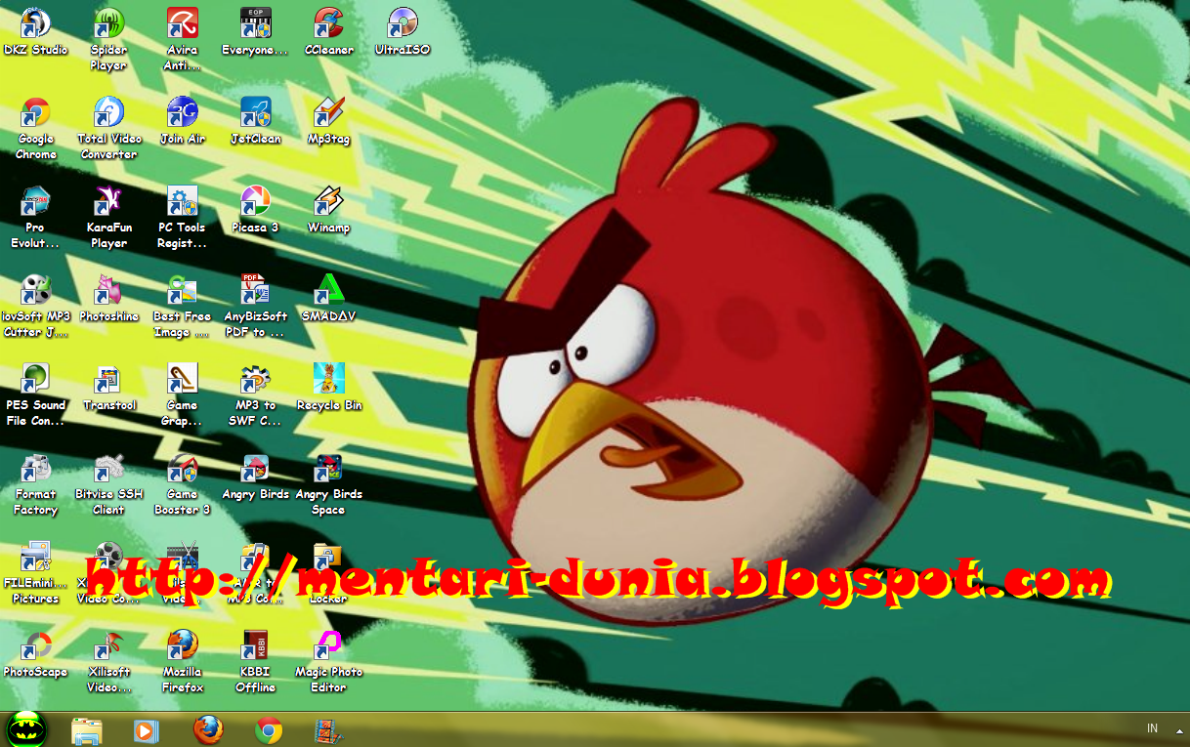Screen dimensions: 1190x747
Task: Open Google Chrome from the taskbar
Action: [x=269, y=730]
